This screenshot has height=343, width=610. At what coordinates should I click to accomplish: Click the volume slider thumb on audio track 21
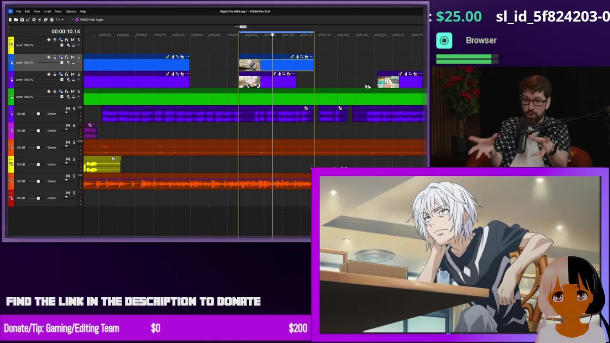click(x=38, y=181)
